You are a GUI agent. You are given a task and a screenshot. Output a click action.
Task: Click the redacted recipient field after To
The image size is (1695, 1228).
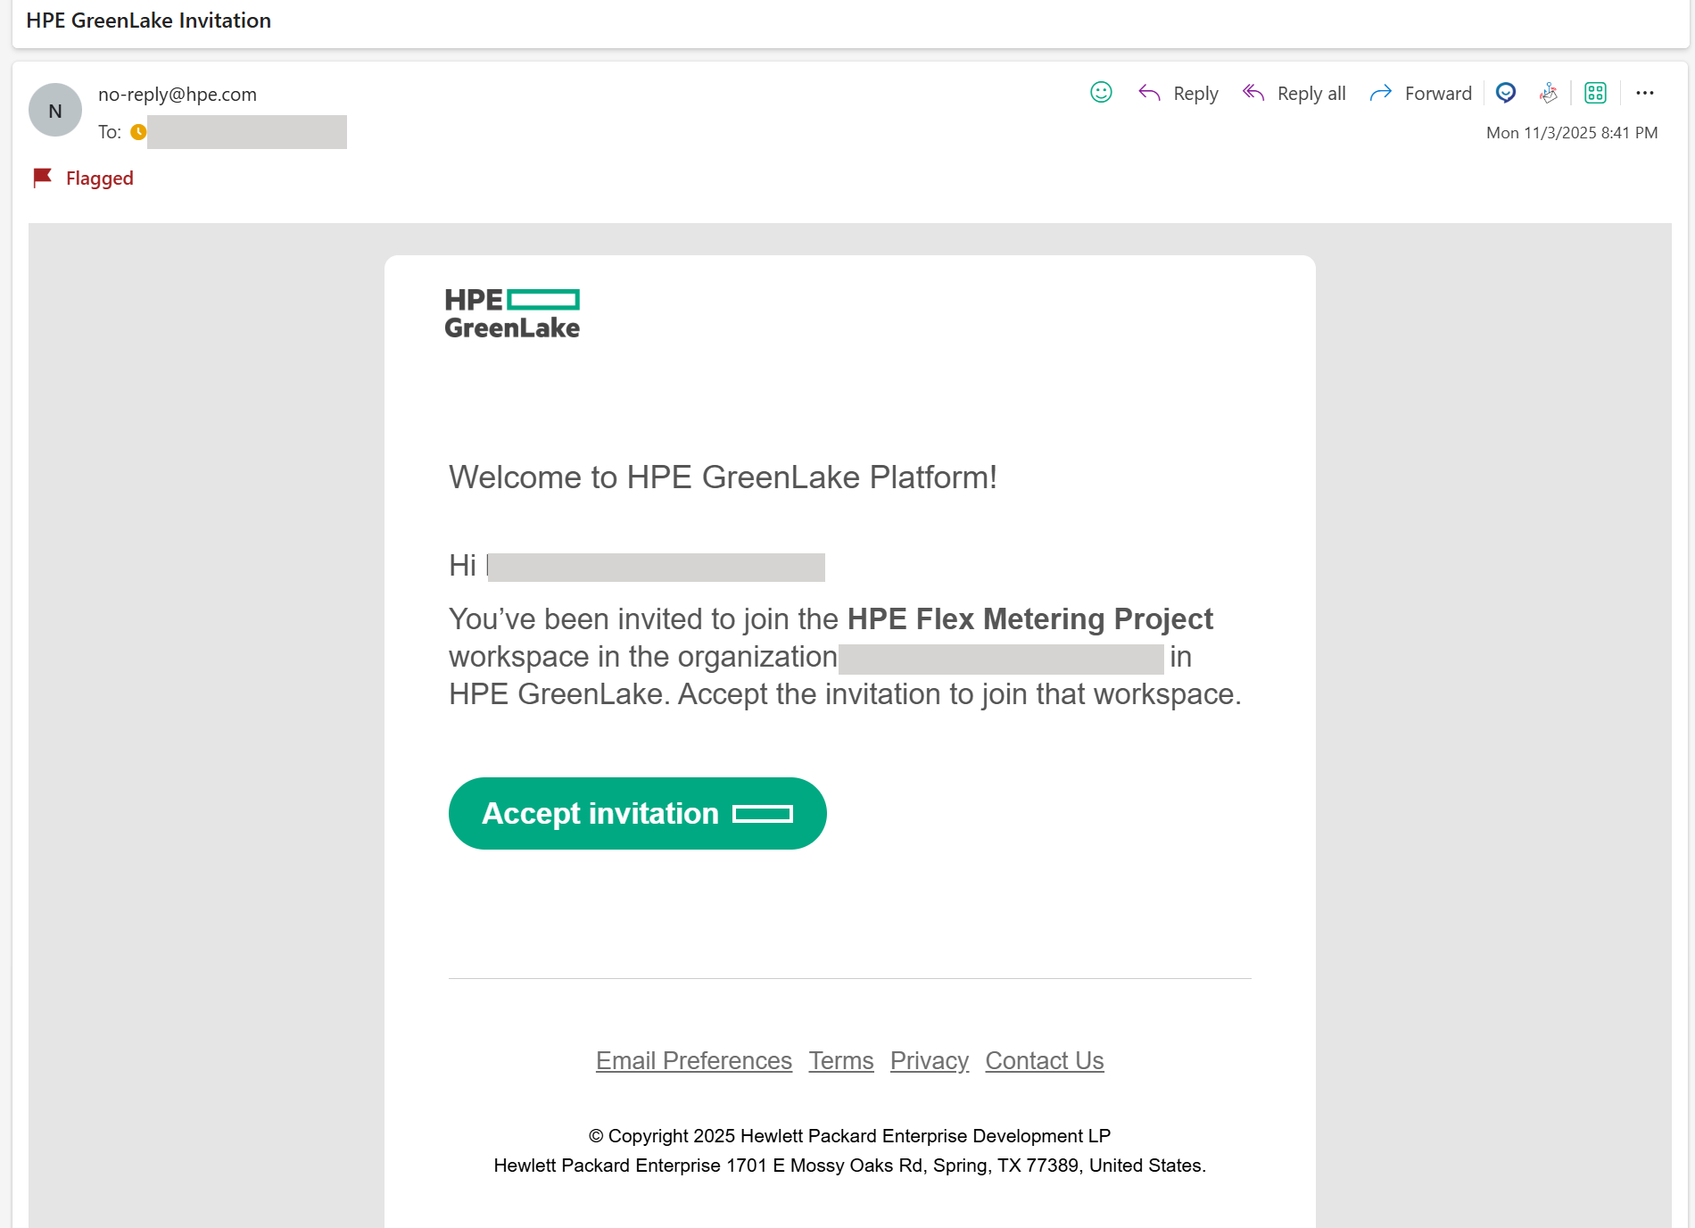click(x=247, y=132)
